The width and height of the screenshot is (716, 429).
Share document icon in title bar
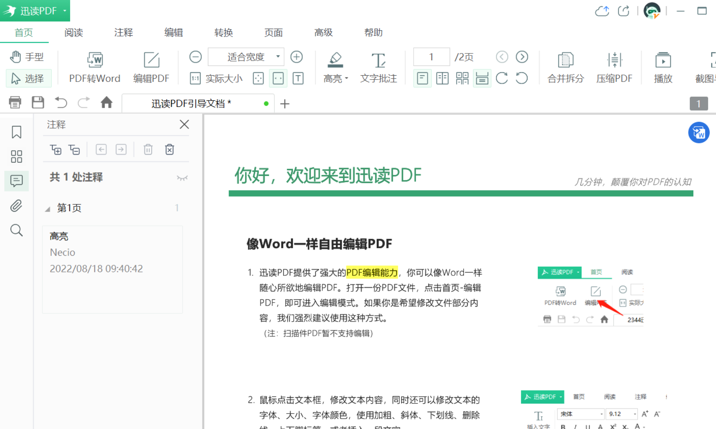(624, 11)
